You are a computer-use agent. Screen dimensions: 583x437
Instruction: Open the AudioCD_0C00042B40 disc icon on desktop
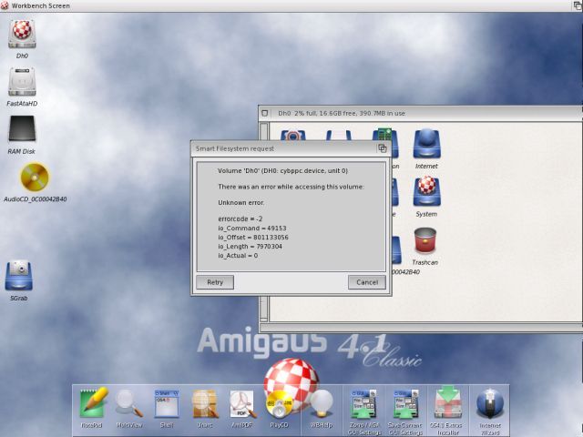click(x=35, y=177)
